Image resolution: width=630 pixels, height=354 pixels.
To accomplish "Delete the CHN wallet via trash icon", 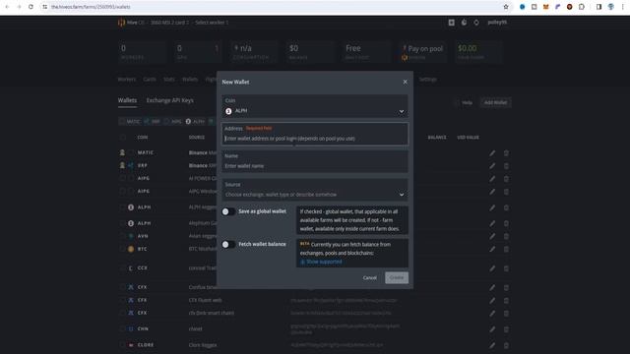I will (506, 329).
